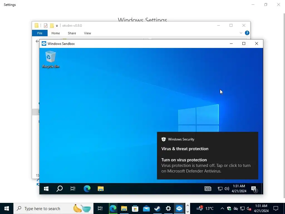Open Windows Security shield in host tray
The image size is (285, 214).
coord(229,208)
